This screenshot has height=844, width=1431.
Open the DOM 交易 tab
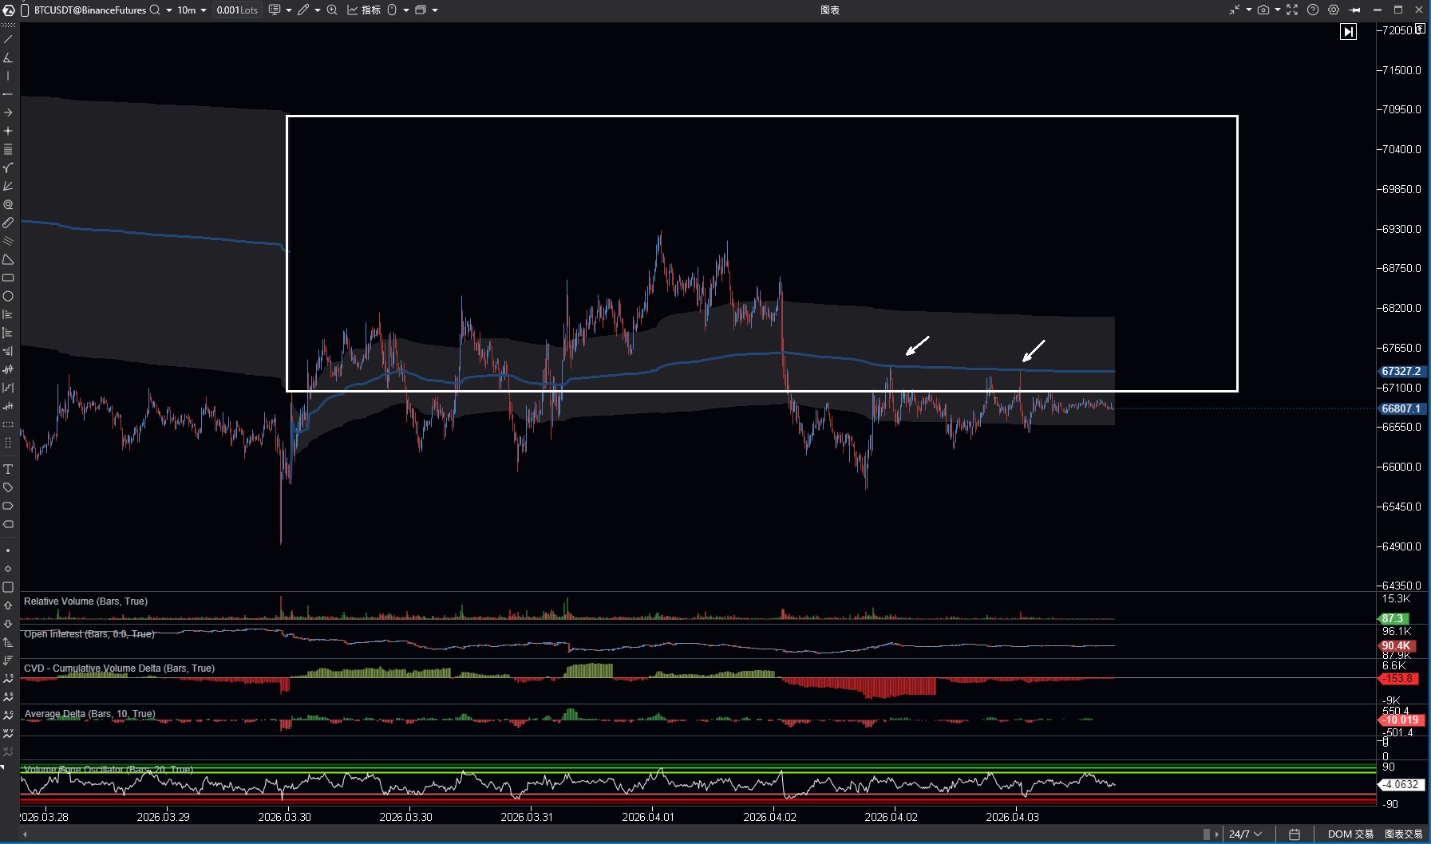(x=1350, y=834)
